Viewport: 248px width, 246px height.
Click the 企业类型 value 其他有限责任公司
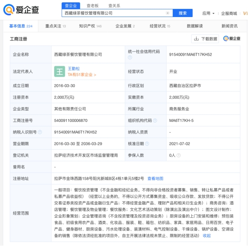click(x=70, y=109)
